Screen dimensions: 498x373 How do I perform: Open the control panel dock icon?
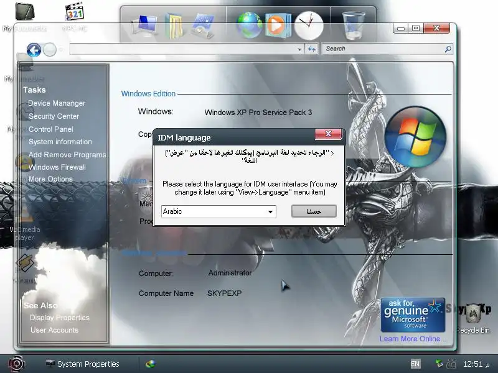pyautogui.click(x=203, y=25)
